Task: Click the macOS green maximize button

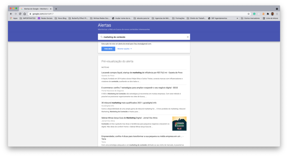Action: click(x=16, y=8)
